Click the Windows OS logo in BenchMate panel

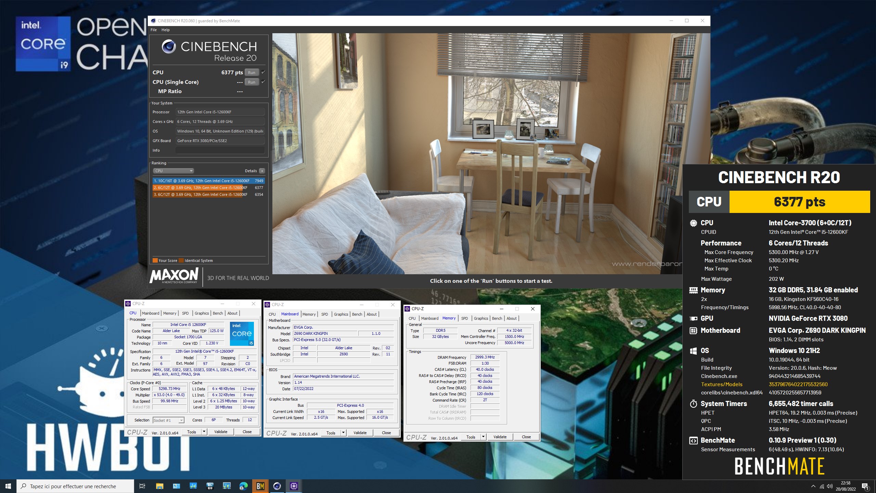click(x=693, y=351)
